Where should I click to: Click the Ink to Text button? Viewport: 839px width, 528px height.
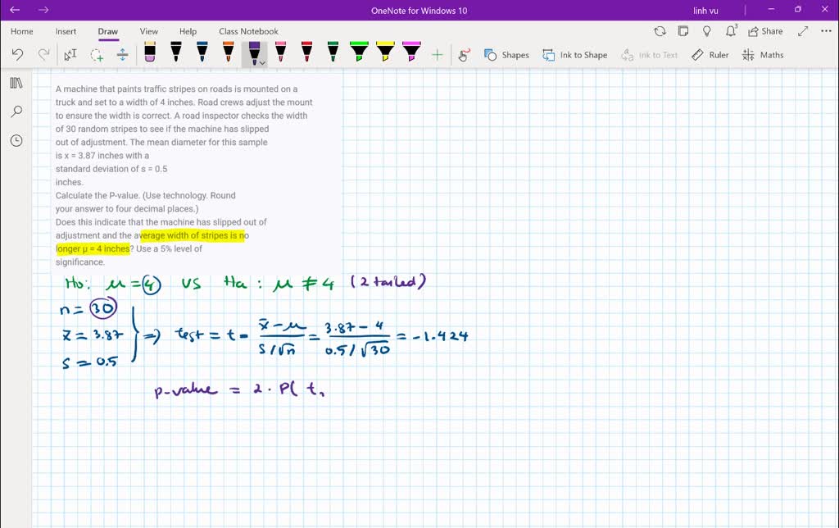pyautogui.click(x=649, y=55)
